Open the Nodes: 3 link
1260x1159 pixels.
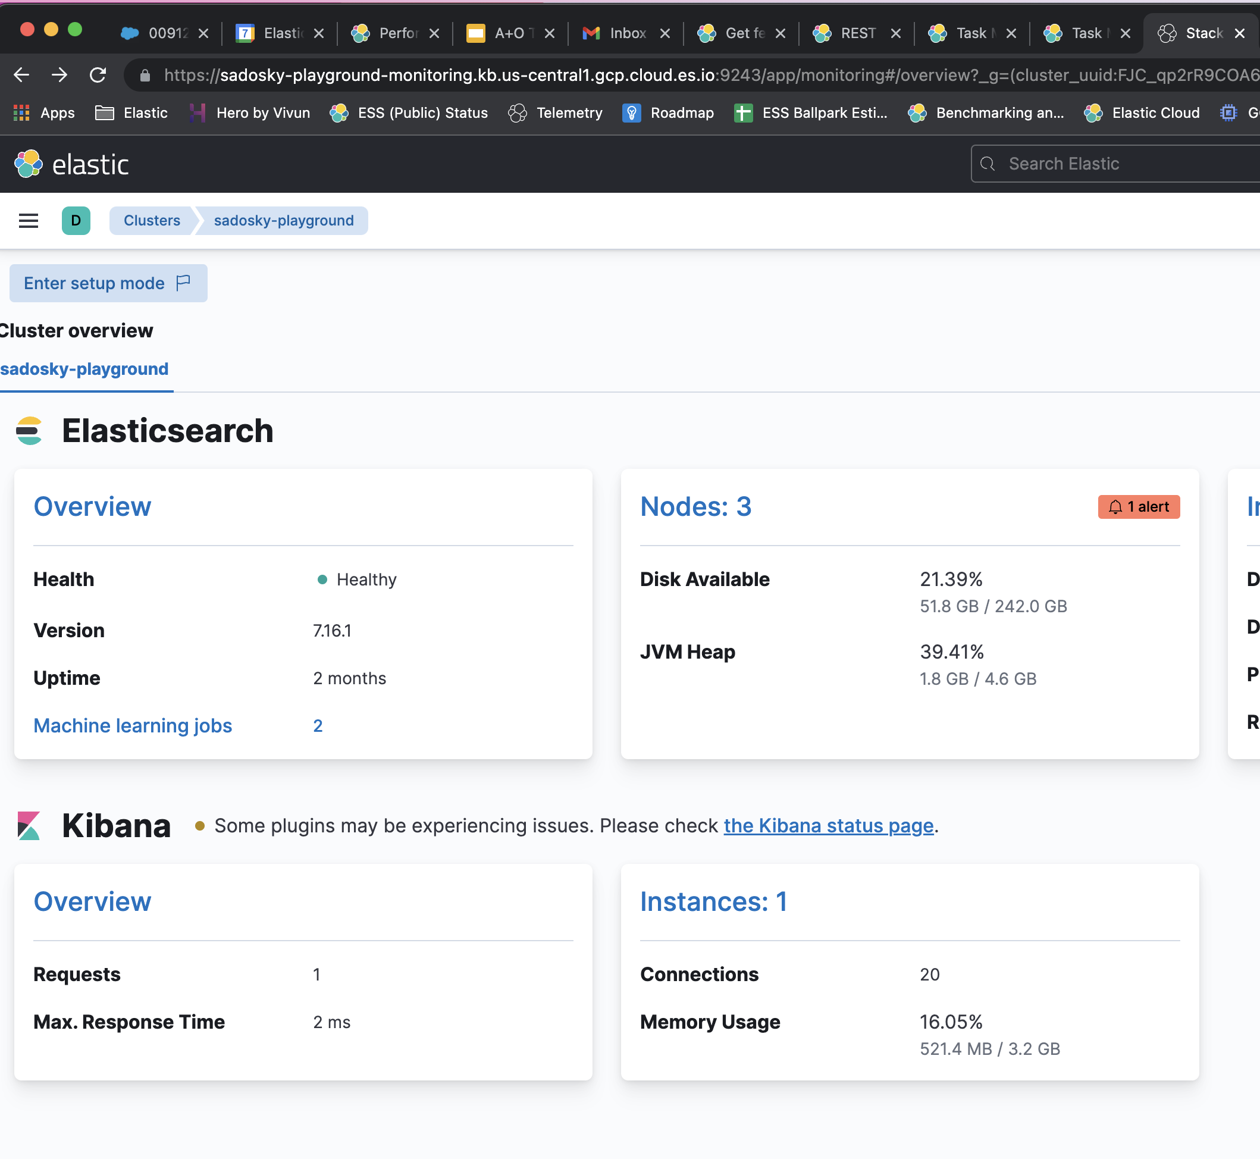695,507
